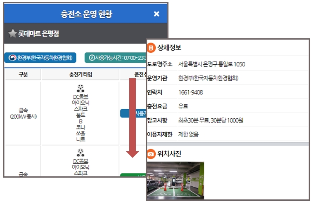Click the 충전기 타입 column header

[81, 75]
